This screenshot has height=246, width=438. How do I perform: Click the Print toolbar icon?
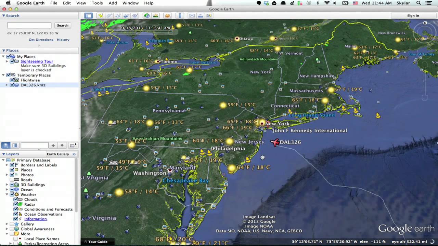coord(200,15)
